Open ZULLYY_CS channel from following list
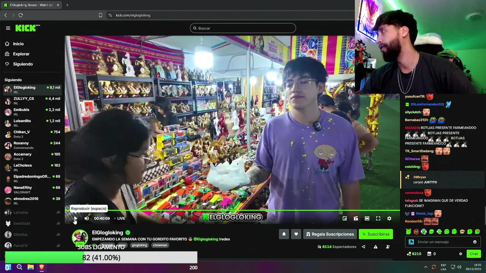This screenshot has width=486, height=273. click(32, 100)
